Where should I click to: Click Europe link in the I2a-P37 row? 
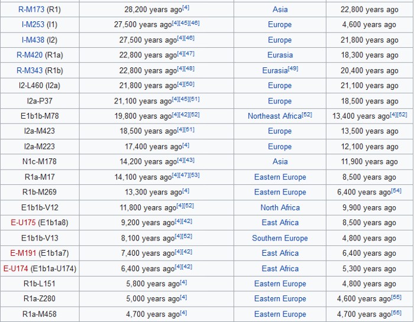click(x=280, y=101)
